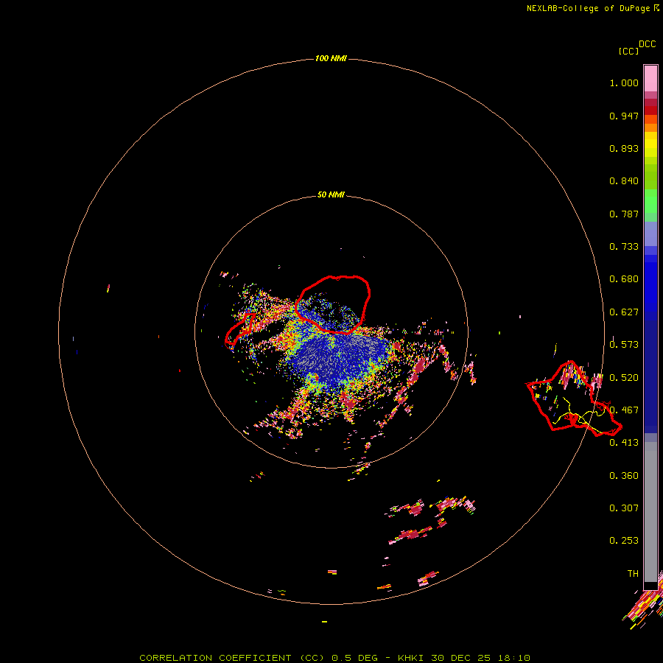Click the 0.467 scale label

coord(624,410)
